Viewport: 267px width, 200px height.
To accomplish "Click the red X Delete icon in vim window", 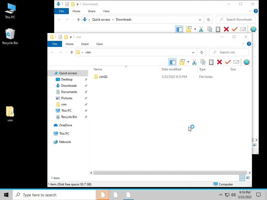I will point(220,62).
